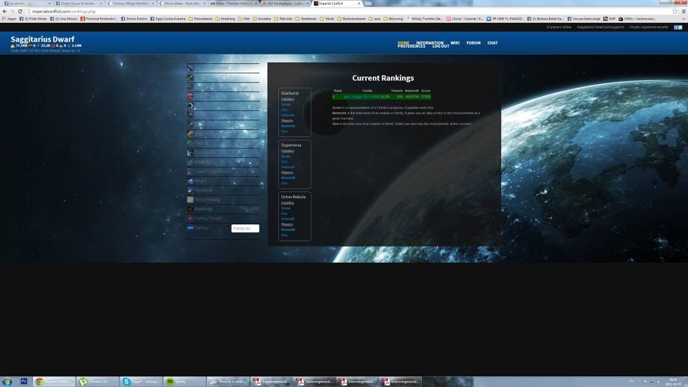This screenshot has height=387, width=688.
Task: Open Supernova families Networth ranking link
Action: [x=288, y=167]
